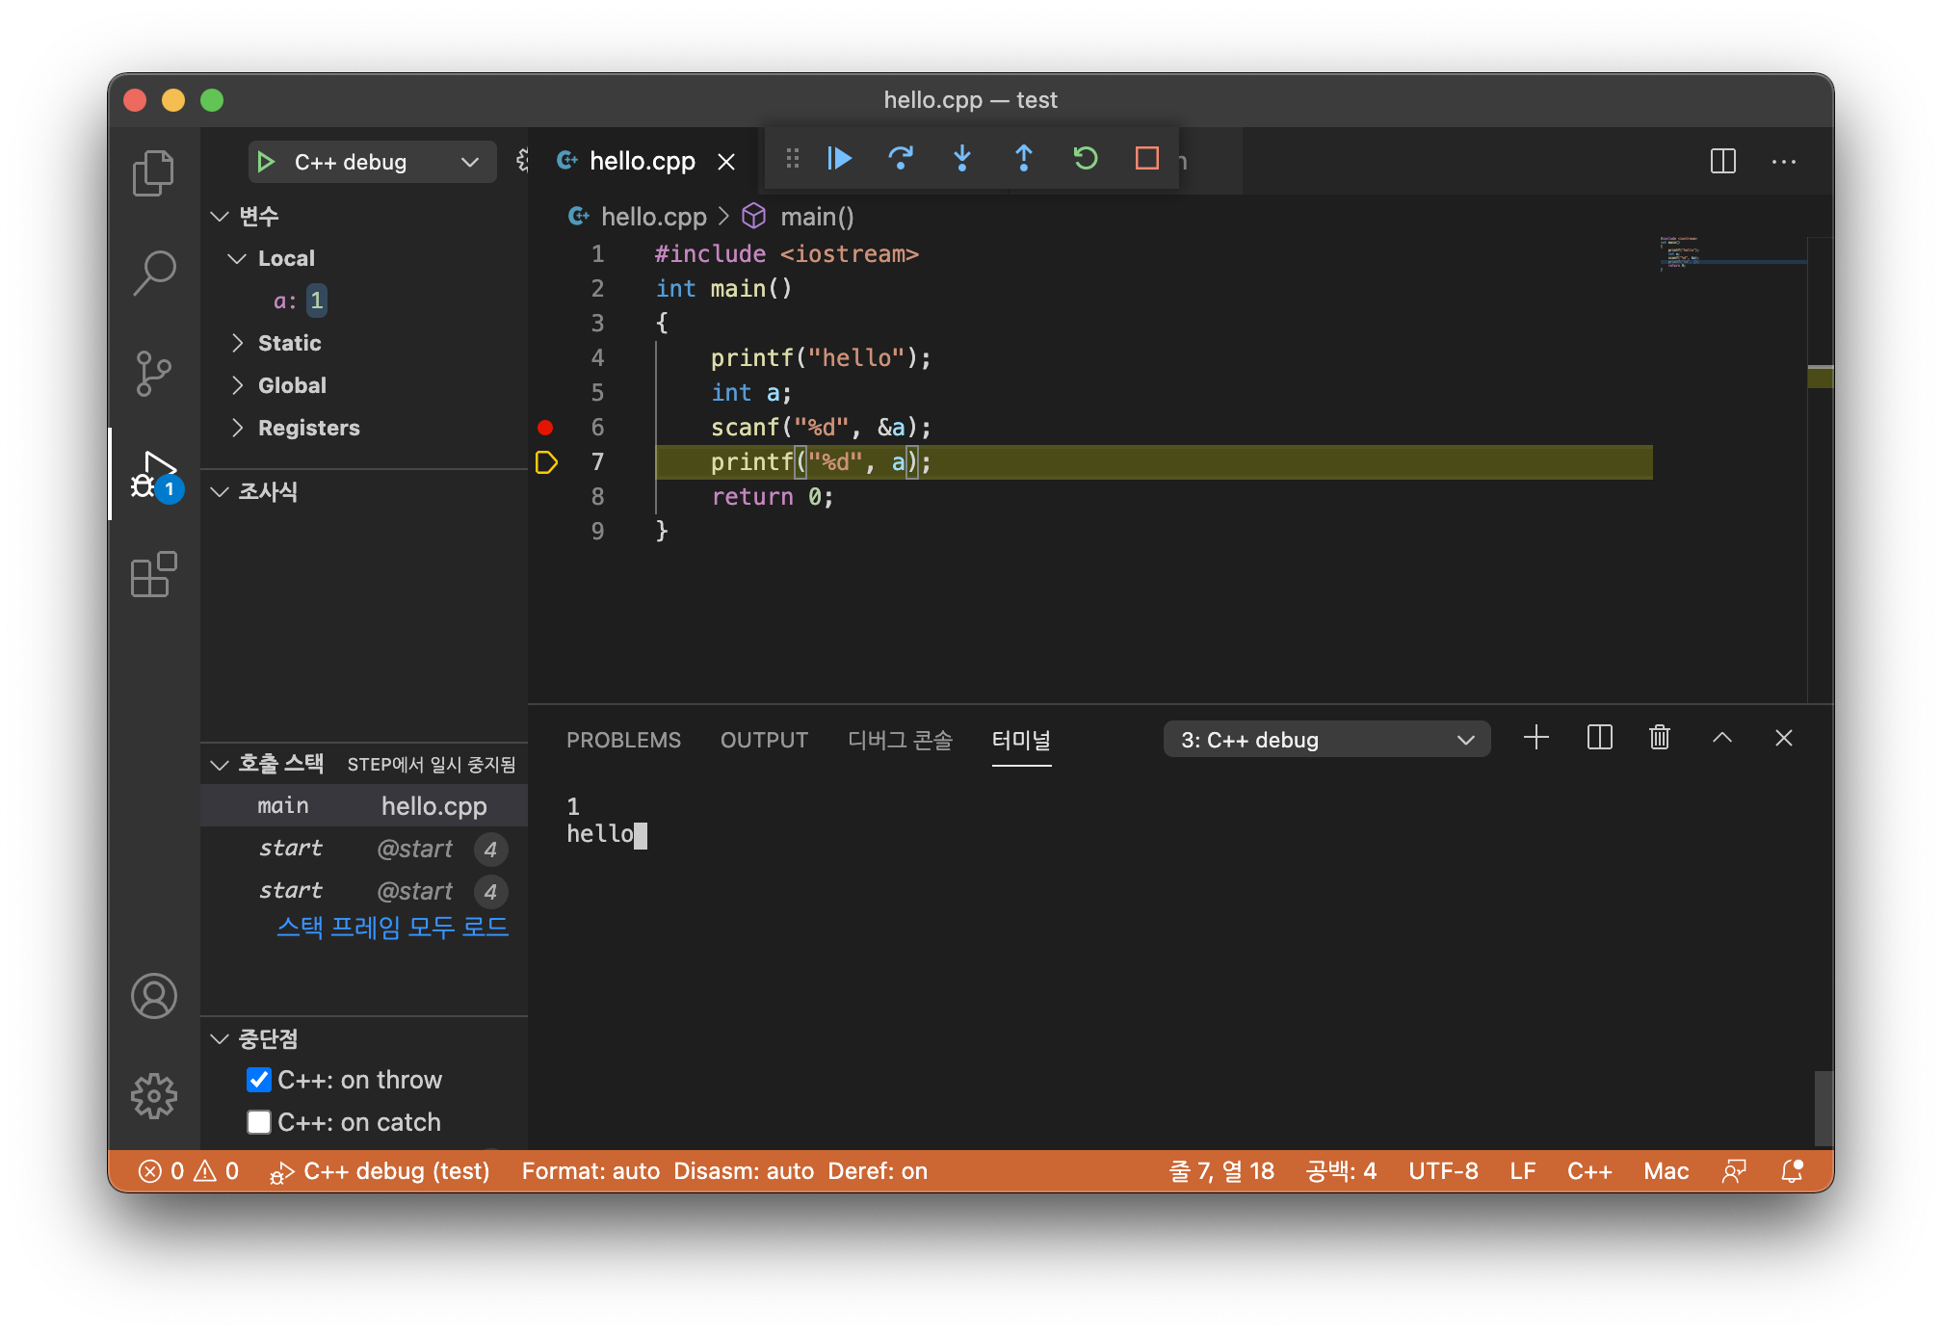Viewport: 1942px width, 1335px height.
Task: Continue execution in debug toolbar
Action: click(x=839, y=158)
